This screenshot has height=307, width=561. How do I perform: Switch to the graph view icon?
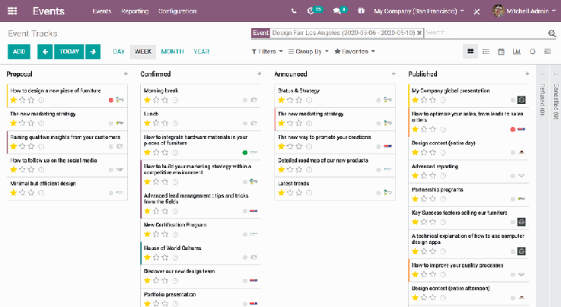tap(517, 52)
